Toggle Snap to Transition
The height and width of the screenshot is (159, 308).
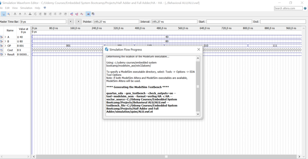pyautogui.click(x=93, y=14)
